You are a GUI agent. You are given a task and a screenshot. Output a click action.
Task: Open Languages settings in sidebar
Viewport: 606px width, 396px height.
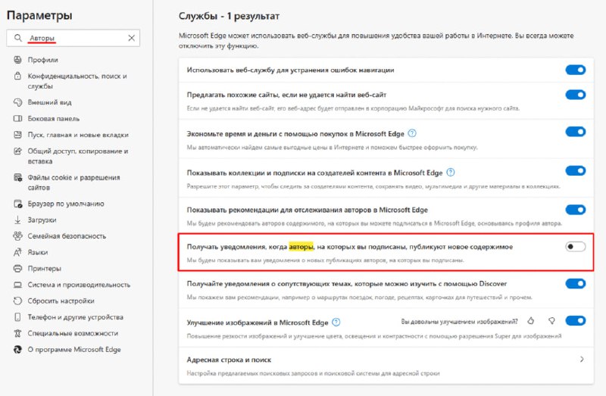click(39, 252)
